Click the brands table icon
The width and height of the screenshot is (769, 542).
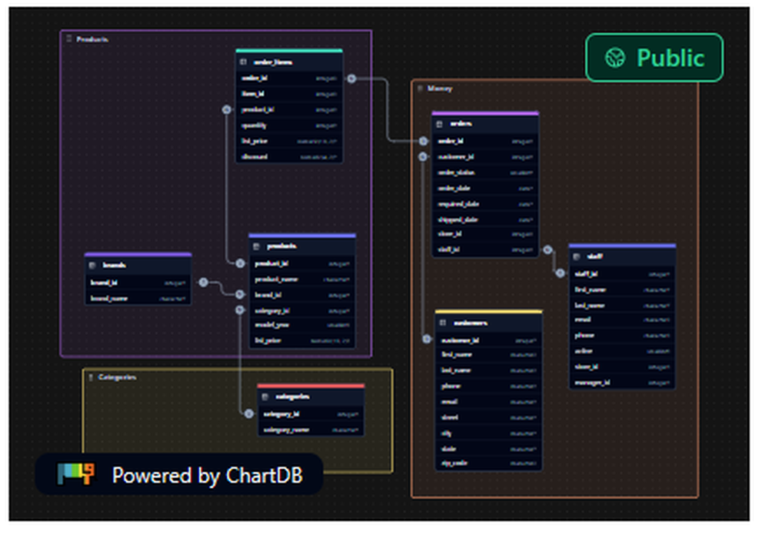point(92,264)
